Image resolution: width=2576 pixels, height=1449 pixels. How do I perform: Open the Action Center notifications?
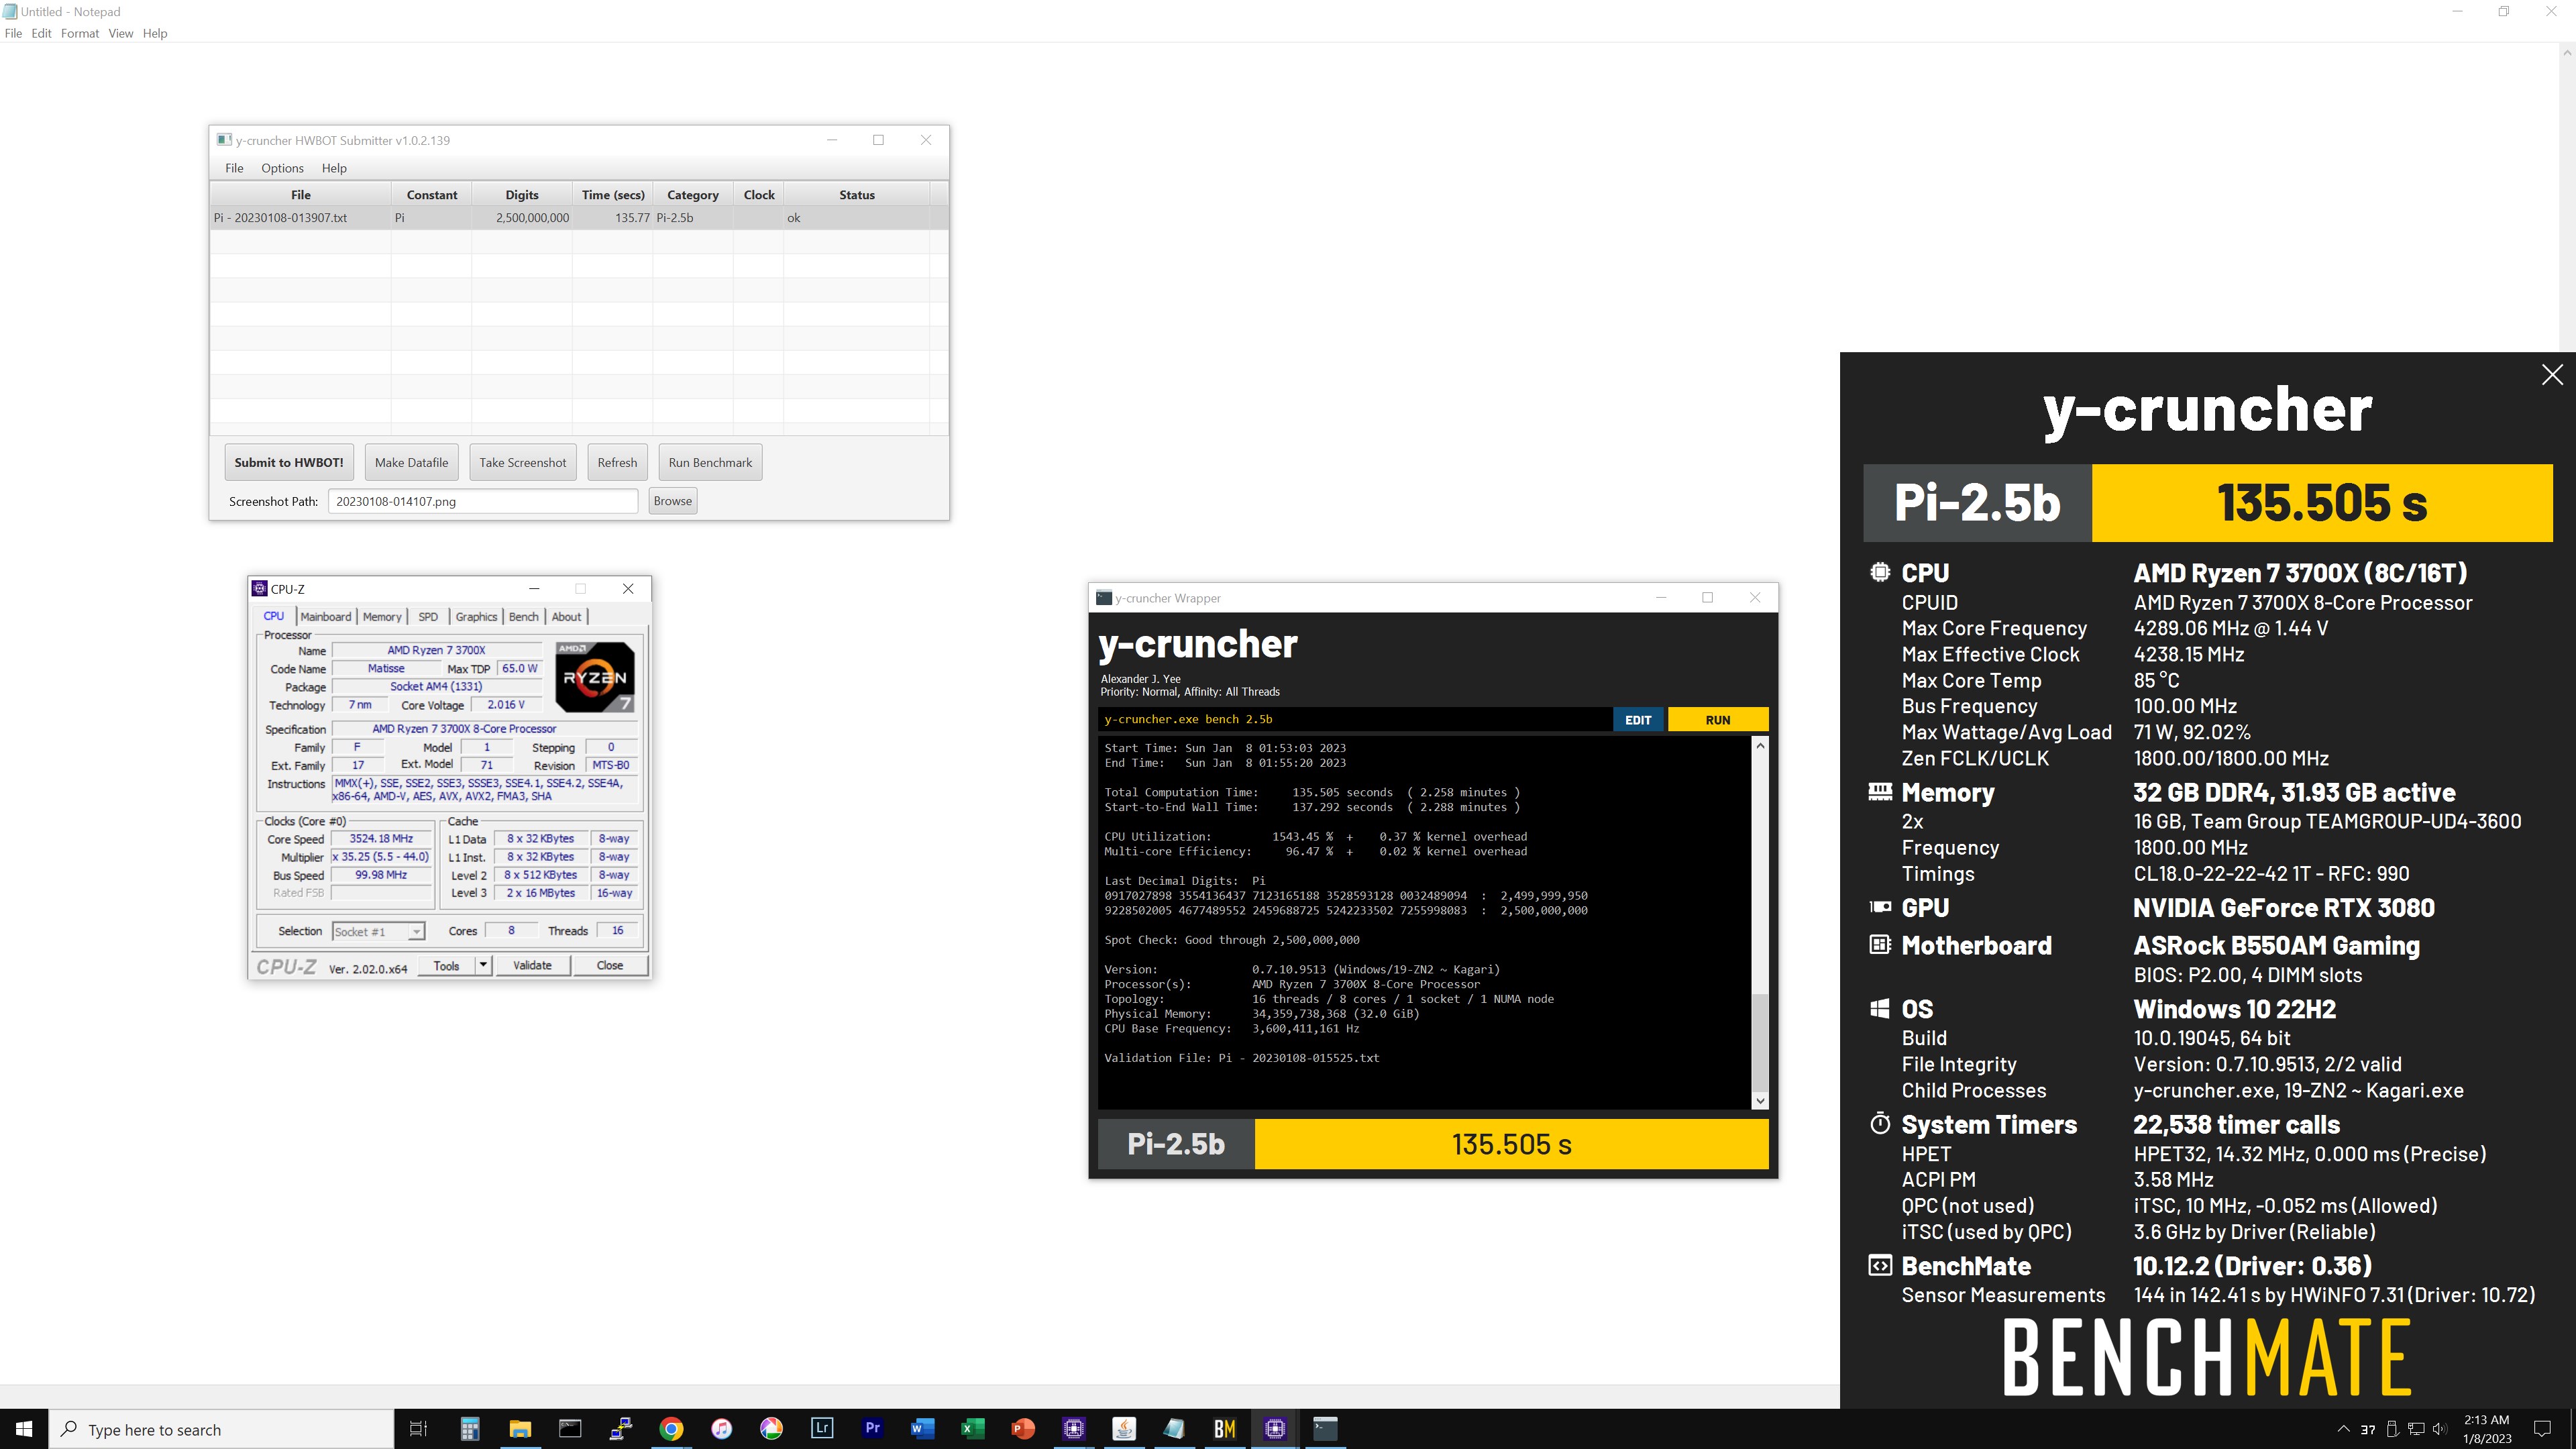coord(2542,1429)
